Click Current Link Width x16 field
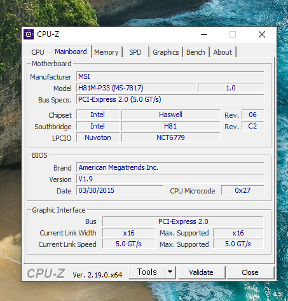 [129, 233]
